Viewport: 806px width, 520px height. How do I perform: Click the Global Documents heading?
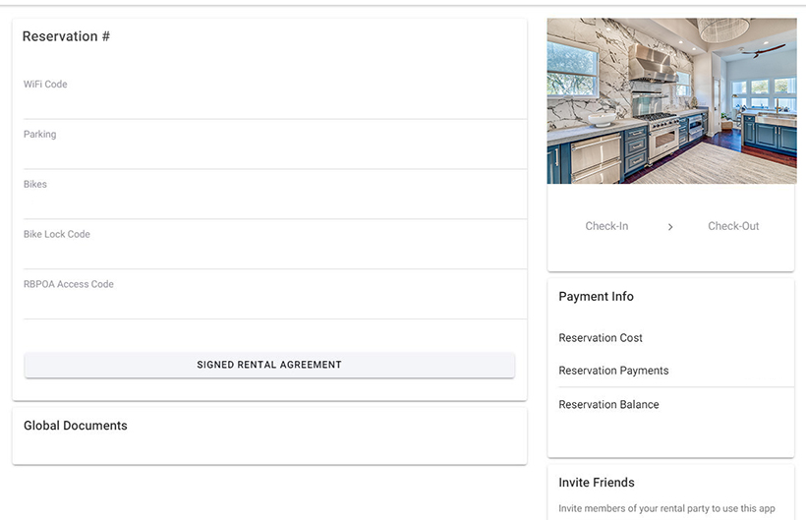pyautogui.click(x=76, y=426)
